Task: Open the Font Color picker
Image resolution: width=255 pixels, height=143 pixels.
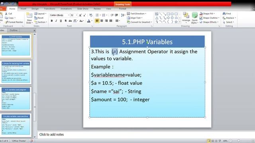Action: click(90, 21)
